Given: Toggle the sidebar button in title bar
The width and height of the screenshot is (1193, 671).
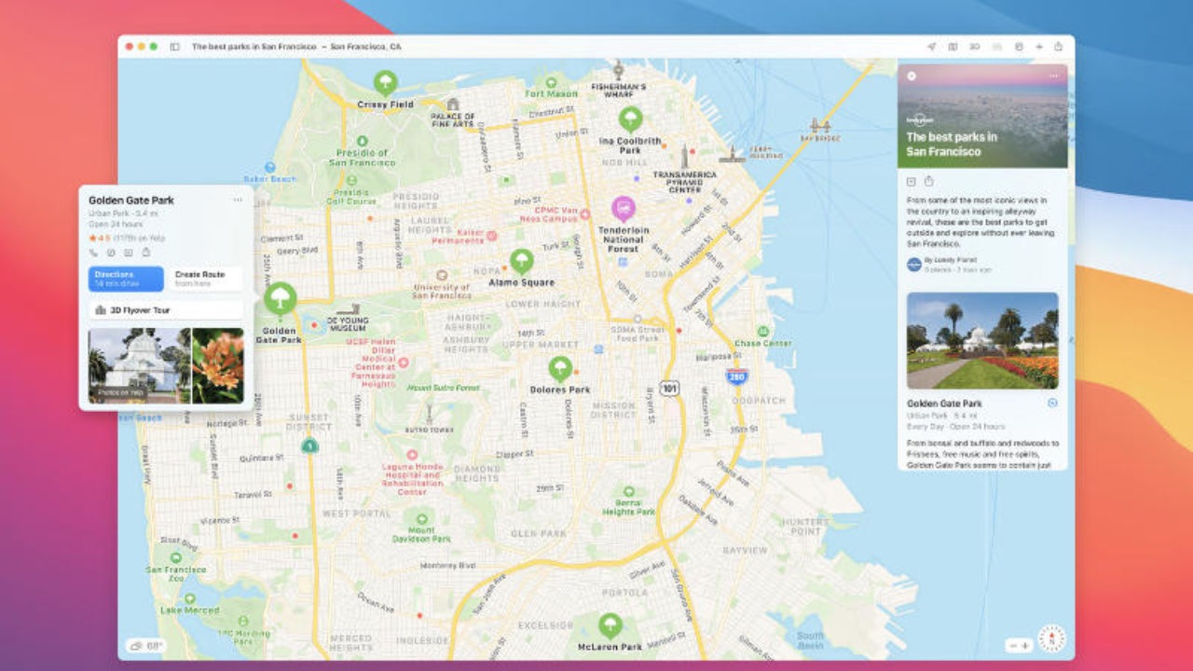Looking at the screenshot, I should click(x=174, y=47).
